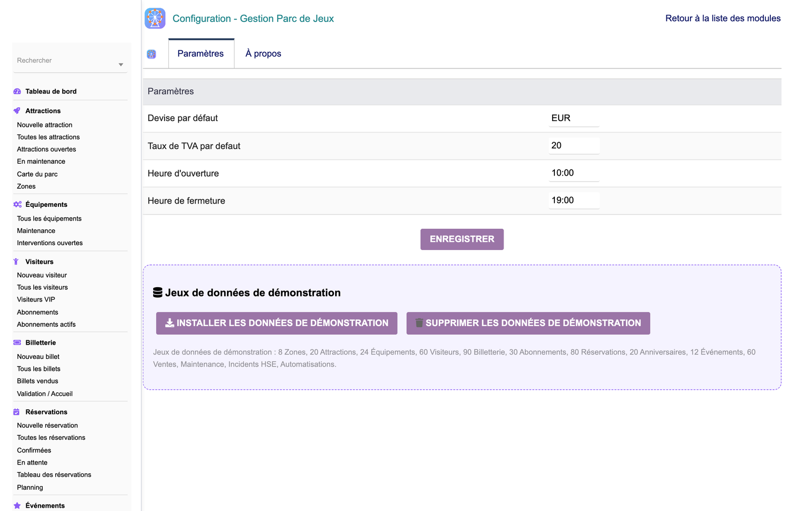
Task: Click the trash icon on delete button
Action: pos(419,323)
